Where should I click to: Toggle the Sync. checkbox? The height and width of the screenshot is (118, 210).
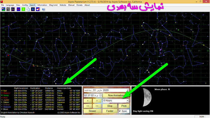point(120,111)
